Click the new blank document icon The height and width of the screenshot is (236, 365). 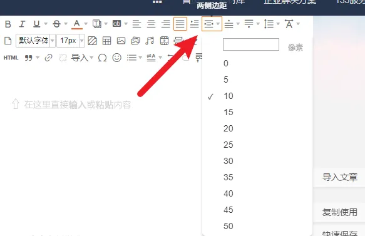8,41
